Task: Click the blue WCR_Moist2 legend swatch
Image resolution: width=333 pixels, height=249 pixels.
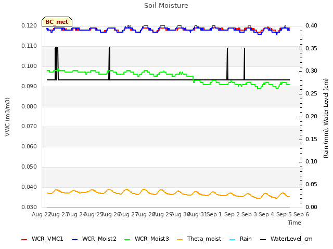Action: pyautogui.click(x=75, y=240)
